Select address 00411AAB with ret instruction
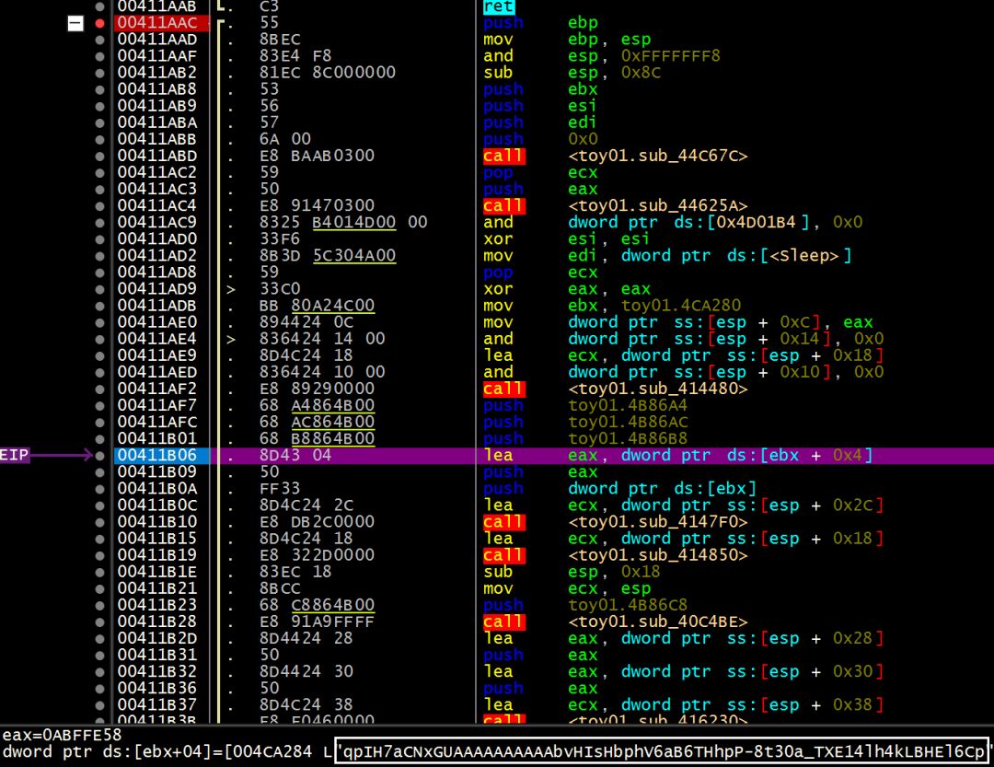994x767 pixels. click(x=157, y=6)
